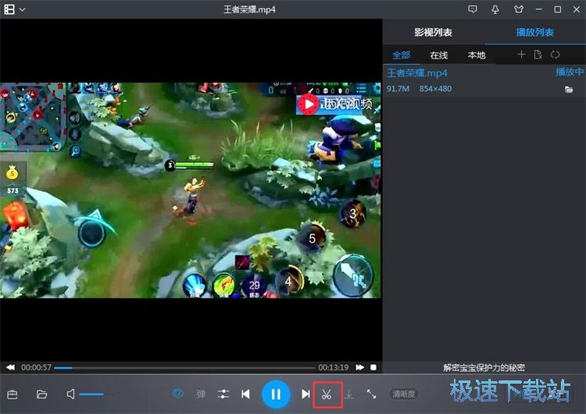Screen dimensions: 586x414
Task: Select the 王者荣耀.mp4 playlist entry
Action: pos(484,80)
